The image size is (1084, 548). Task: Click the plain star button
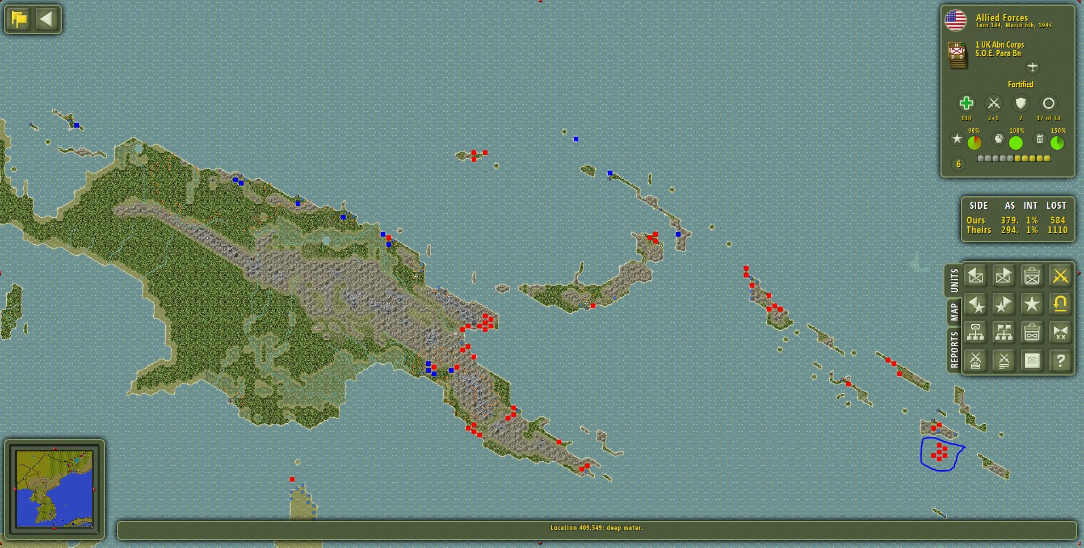point(1032,304)
